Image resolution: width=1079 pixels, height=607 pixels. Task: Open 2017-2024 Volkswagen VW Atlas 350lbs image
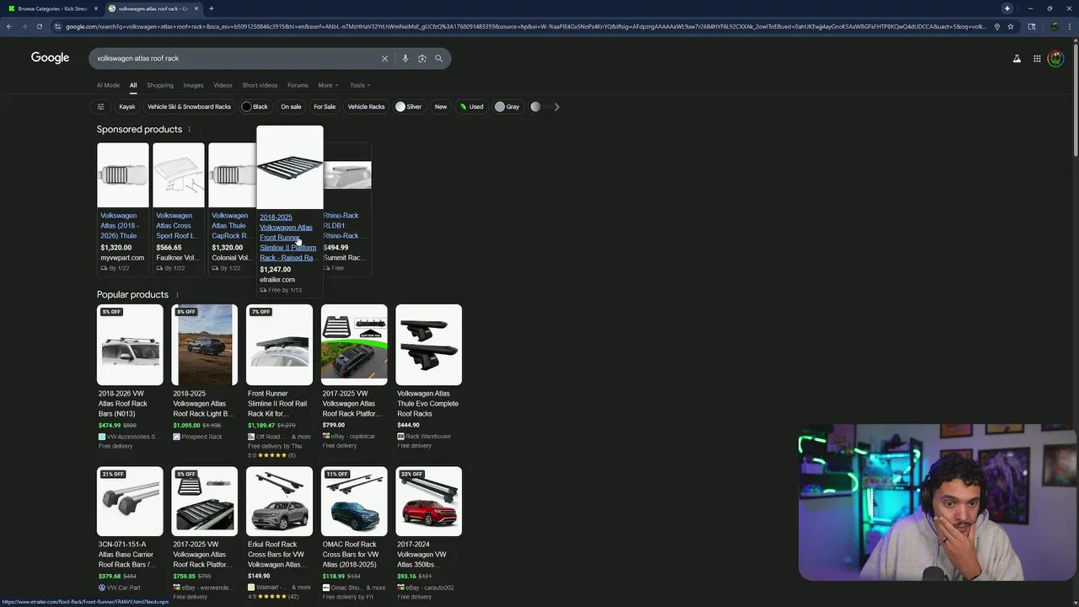[x=428, y=502]
